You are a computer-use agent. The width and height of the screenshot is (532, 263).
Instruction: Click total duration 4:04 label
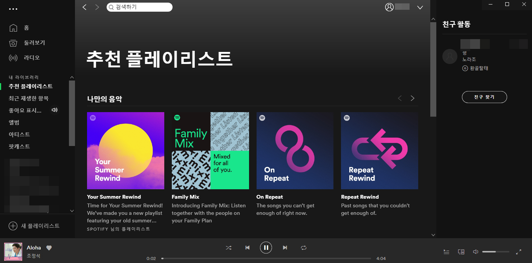pyautogui.click(x=381, y=258)
